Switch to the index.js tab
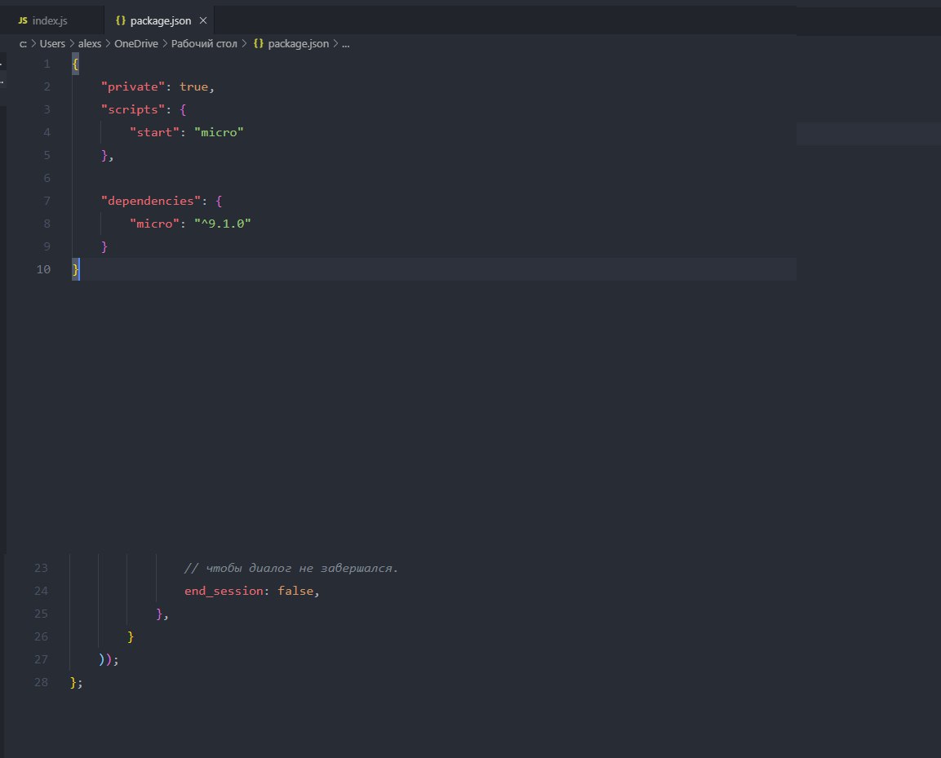The image size is (941, 758). pyautogui.click(x=48, y=20)
